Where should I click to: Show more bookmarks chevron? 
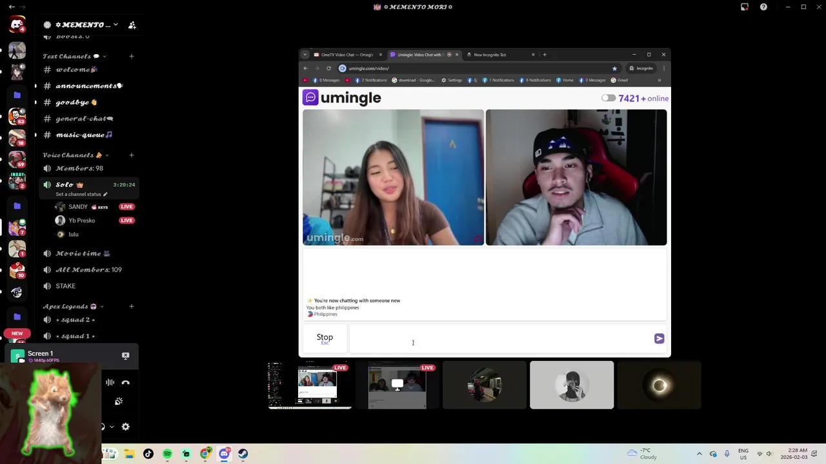659,81
